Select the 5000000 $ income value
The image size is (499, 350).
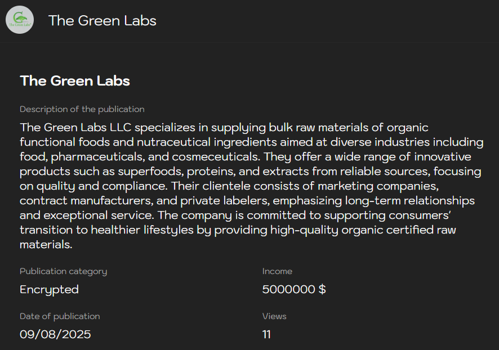[294, 290]
